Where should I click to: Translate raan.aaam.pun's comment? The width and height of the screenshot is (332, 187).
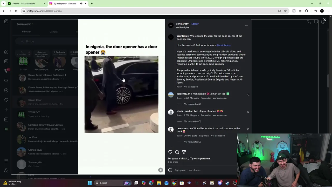[x=218, y=136]
